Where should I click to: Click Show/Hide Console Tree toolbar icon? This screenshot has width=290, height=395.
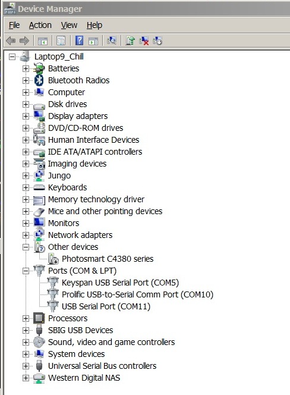(43, 40)
